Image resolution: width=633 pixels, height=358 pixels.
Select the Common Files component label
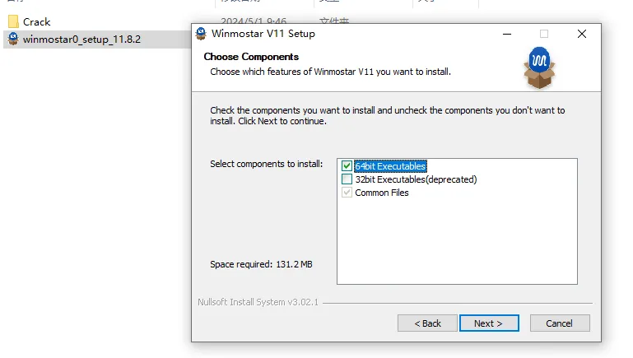coord(382,193)
